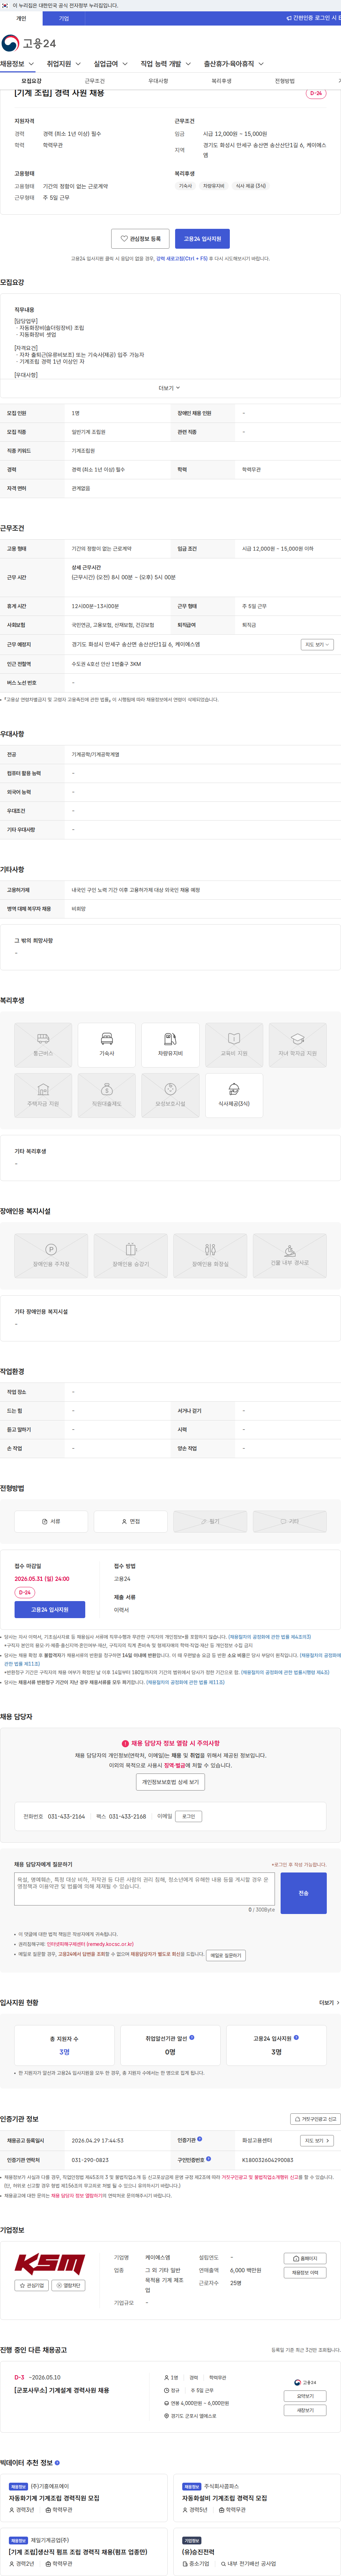
Task: Add KSM company to 관심기업
Action: pos(31,2286)
